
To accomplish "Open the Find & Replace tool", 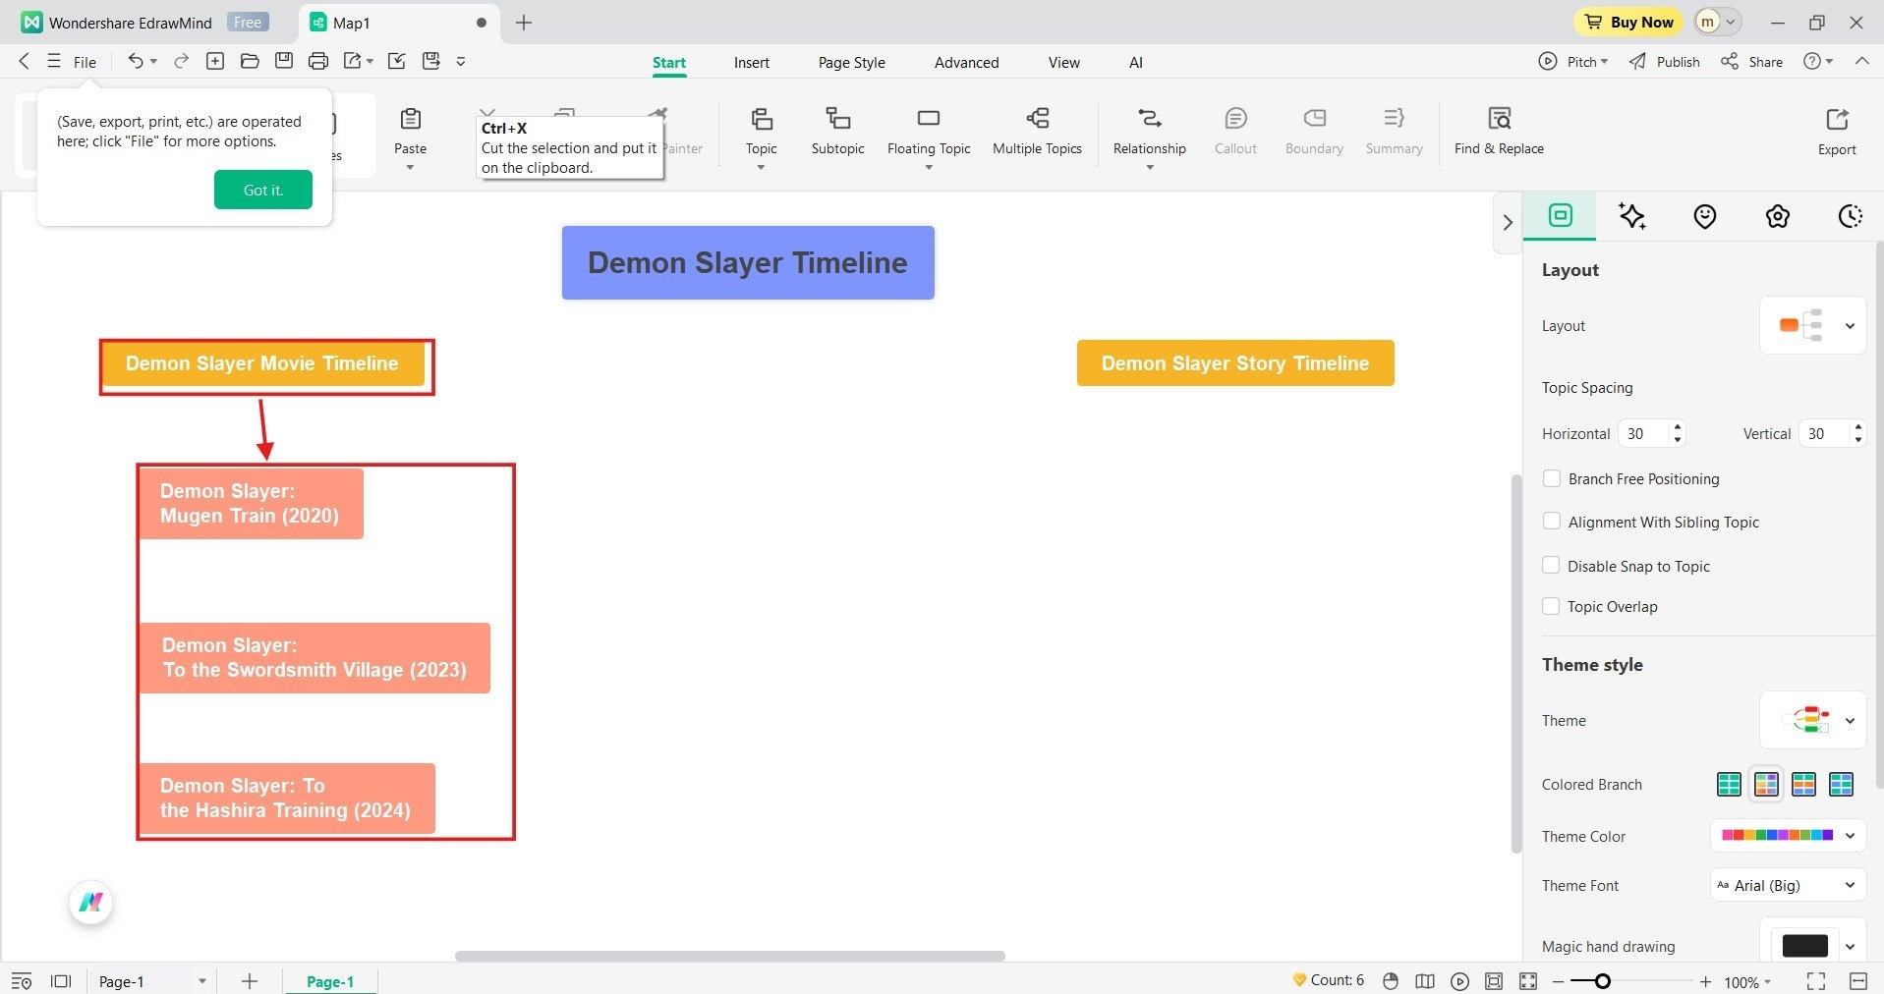I will point(1499,132).
